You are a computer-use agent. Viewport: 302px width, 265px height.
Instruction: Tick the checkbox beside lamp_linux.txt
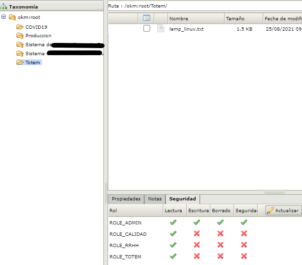pos(147,29)
